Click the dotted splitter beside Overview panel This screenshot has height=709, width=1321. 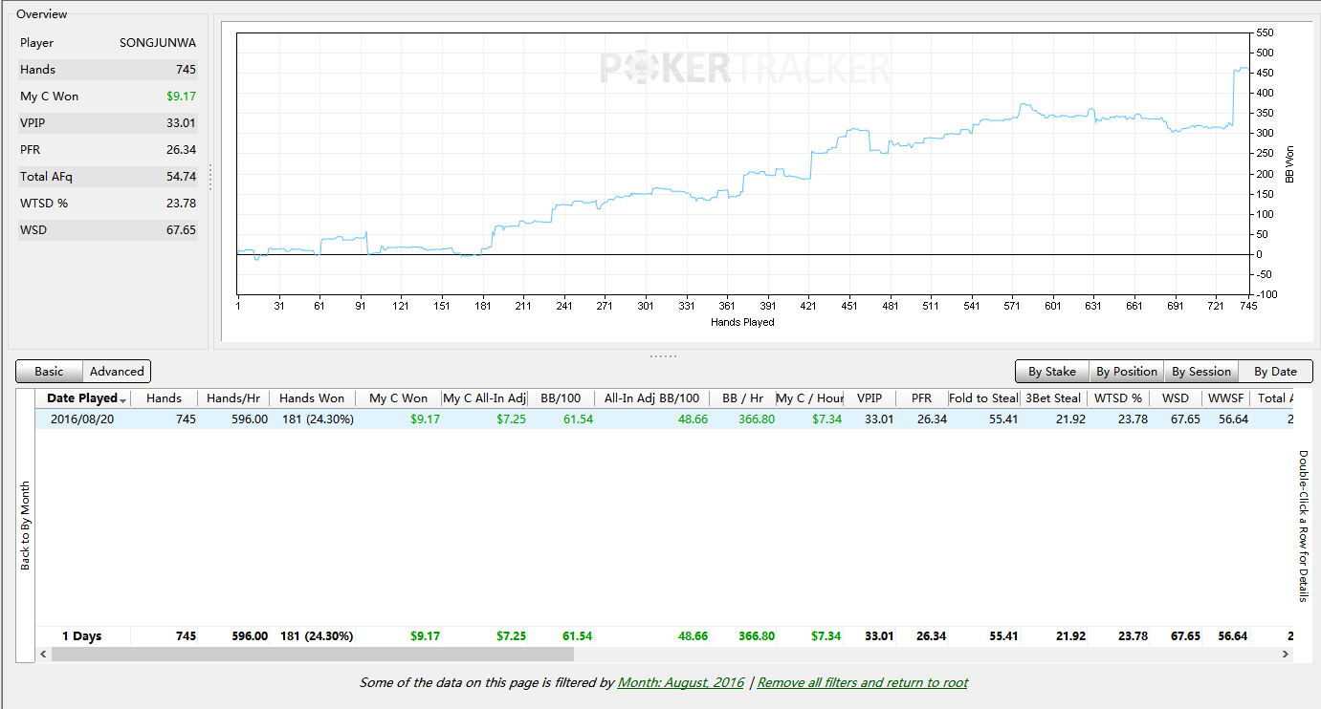pyautogui.click(x=210, y=177)
